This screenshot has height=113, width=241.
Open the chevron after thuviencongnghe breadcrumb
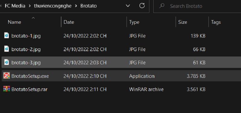(76, 6)
